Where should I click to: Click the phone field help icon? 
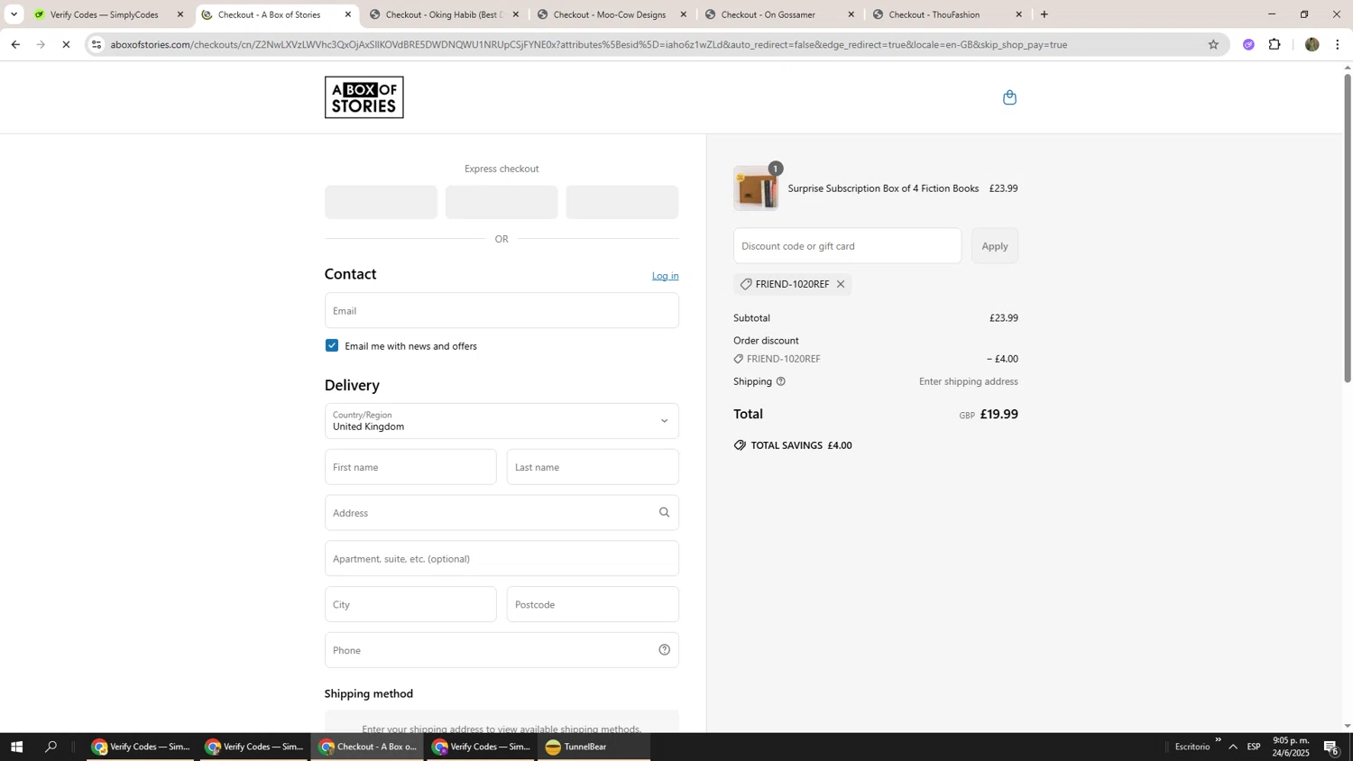tap(664, 650)
